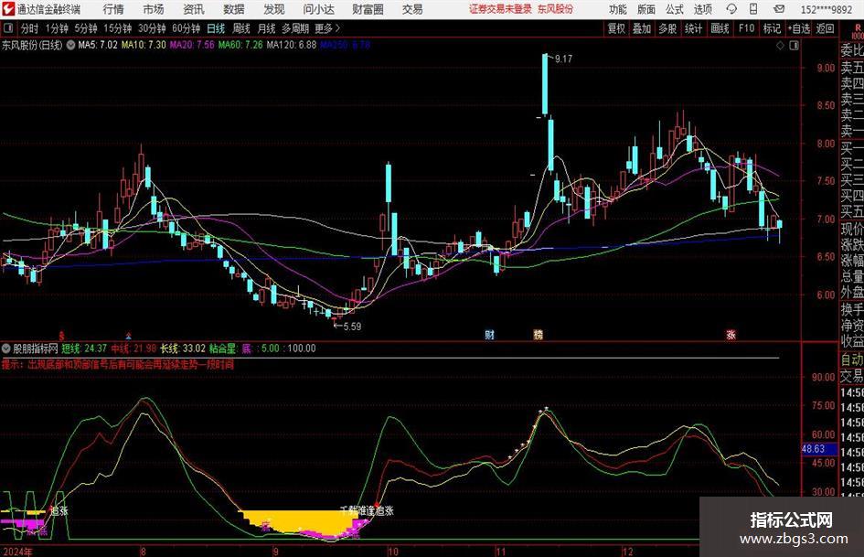The image size is (864, 557).
Task: Click the 9.17 high price label
Action: (x=564, y=59)
